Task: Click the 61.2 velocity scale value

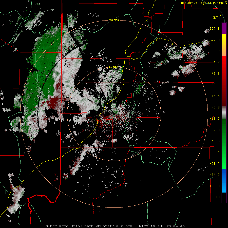Action: 216,62
